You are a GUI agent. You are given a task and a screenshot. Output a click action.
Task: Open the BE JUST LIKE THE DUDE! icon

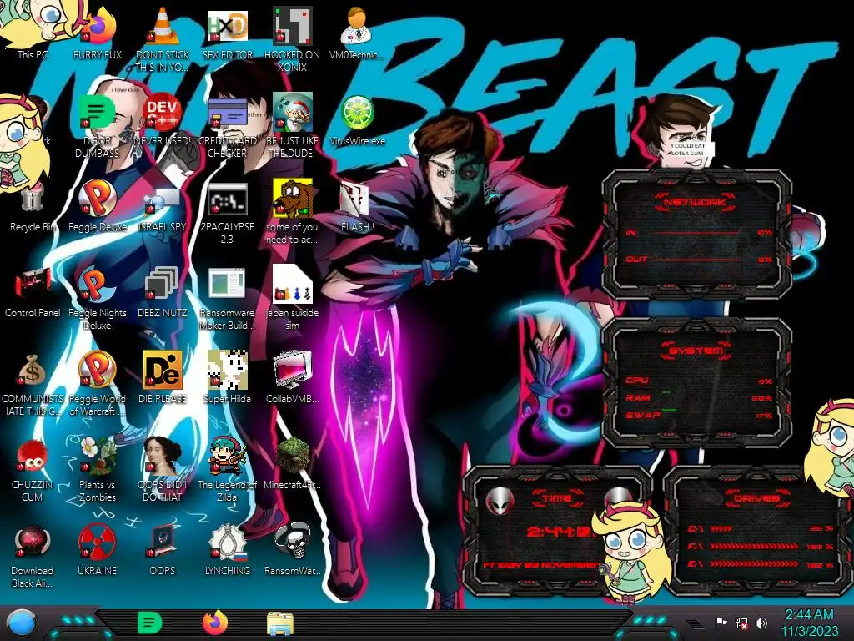tap(293, 125)
